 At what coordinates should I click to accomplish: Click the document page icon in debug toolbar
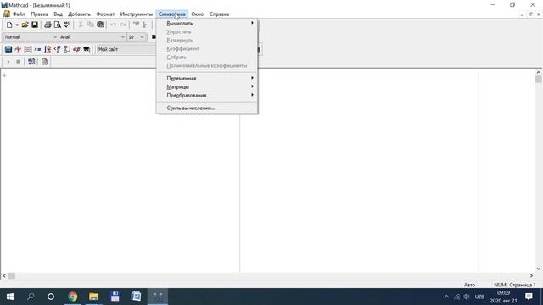coord(44,62)
